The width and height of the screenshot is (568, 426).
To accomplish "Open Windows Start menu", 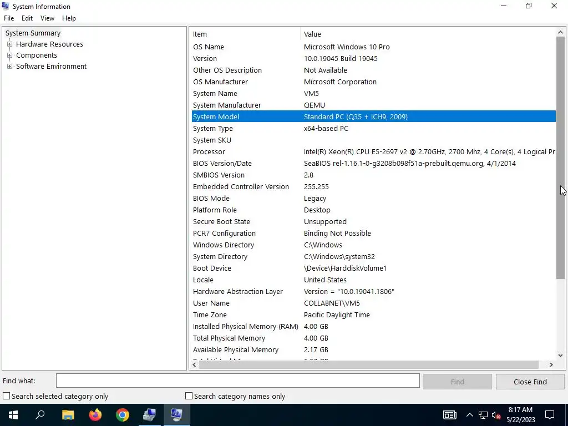I will tap(13, 415).
